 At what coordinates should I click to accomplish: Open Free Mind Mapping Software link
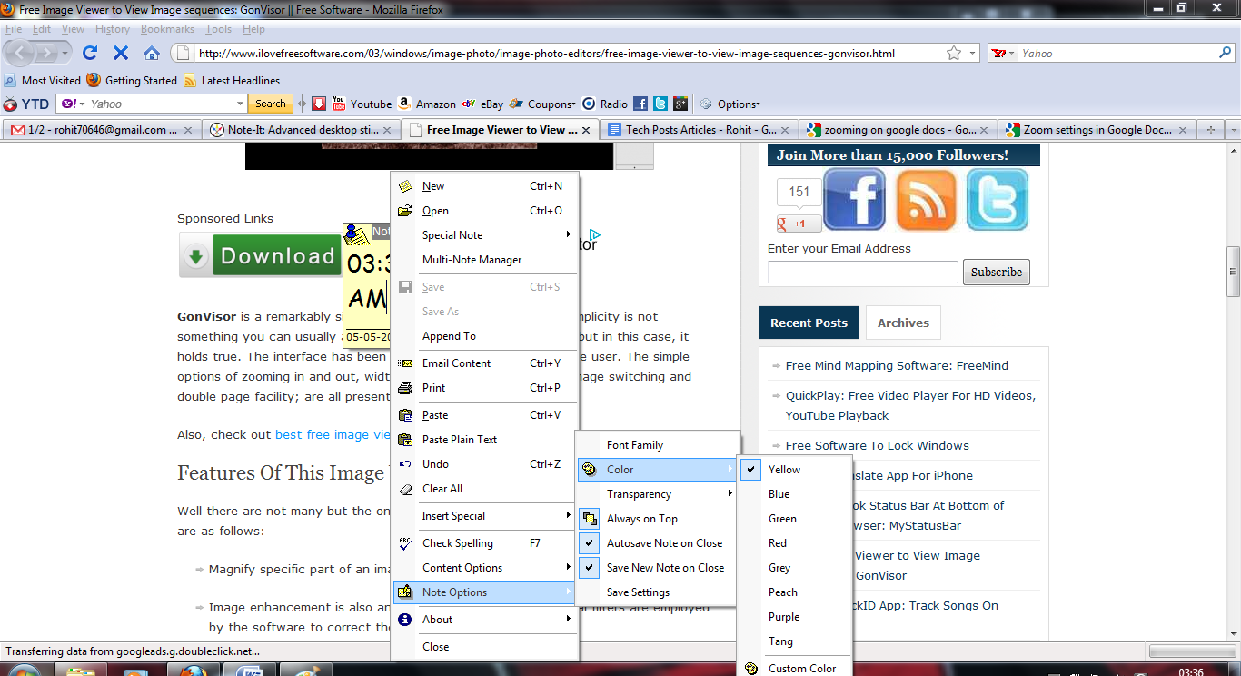point(897,365)
